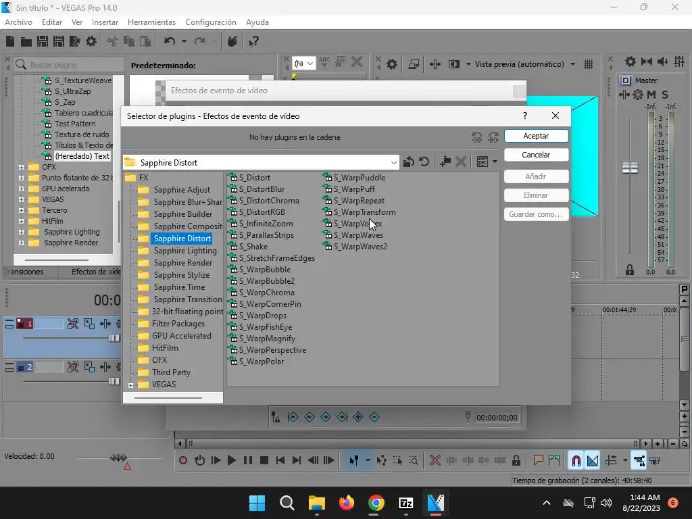The image size is (692, 519).
Task: Open the undo history dropdown arrow
Action: pos(184,41)
